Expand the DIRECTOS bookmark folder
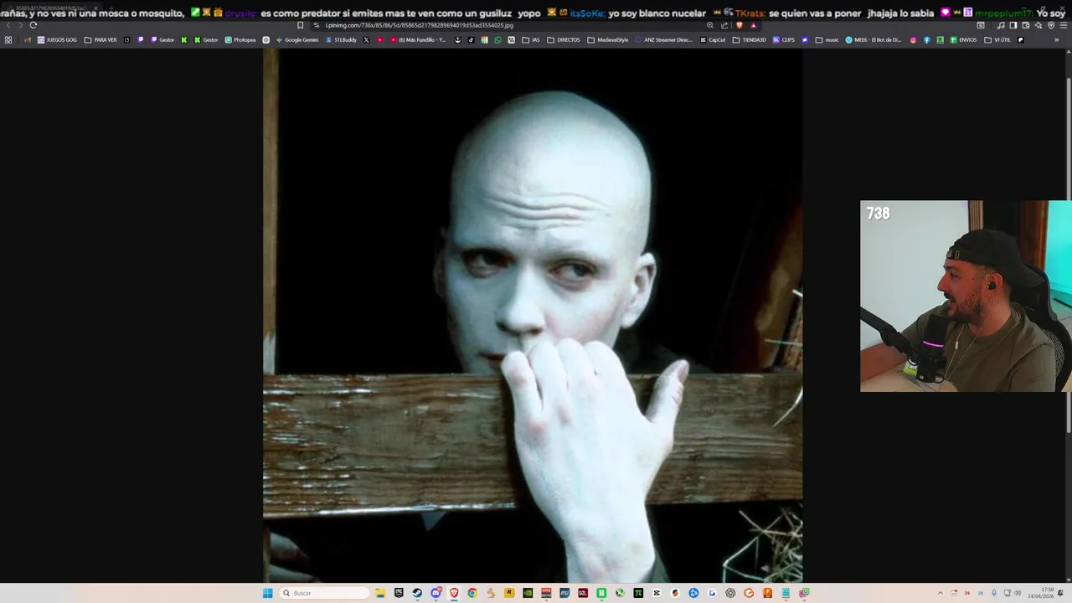Image resolution: width=1072 pixels, height=603 pixels. coord(563,39)
